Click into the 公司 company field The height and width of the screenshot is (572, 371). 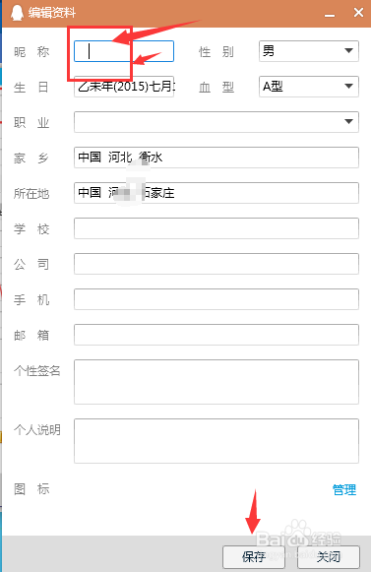(x=216, y=264)
